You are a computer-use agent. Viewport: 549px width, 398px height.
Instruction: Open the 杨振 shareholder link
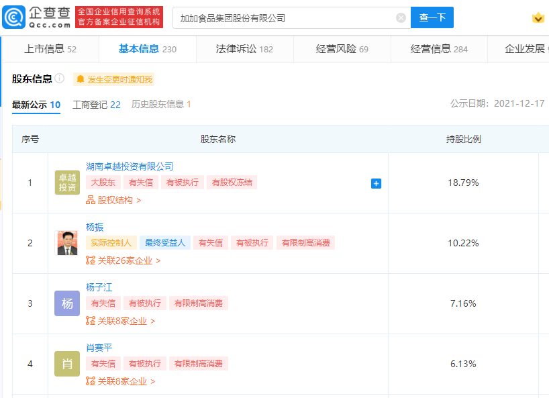(95, 227)
